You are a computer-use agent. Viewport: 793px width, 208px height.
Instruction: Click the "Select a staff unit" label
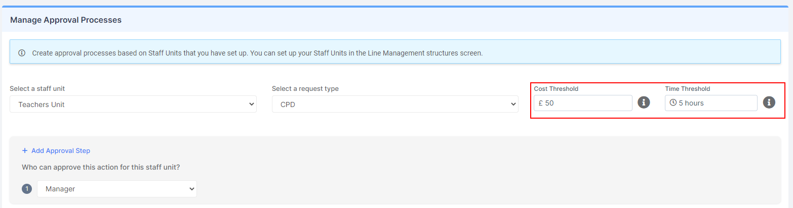tap(37, 89)
